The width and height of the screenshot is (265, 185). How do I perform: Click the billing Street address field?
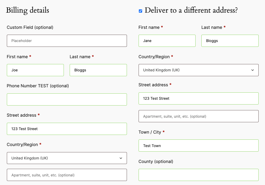tap(67, 129)
